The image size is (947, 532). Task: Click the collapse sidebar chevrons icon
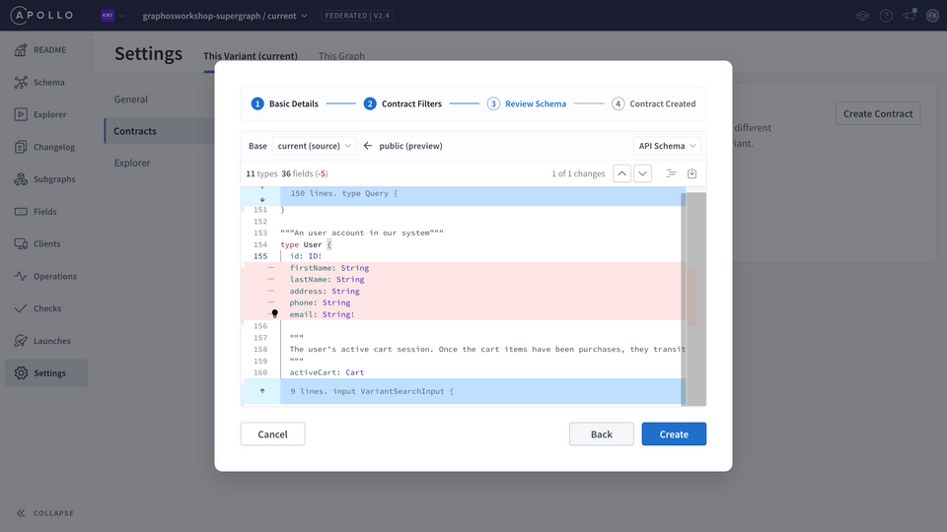tap(21, 513)
